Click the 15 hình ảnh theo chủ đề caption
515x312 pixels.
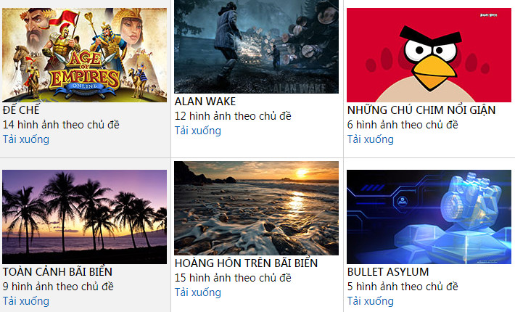click(x=233, y=278)
